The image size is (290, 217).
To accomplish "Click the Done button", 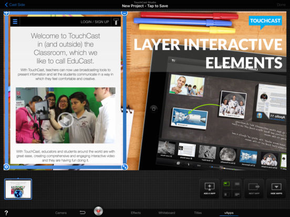I will (x=281, y=5).
